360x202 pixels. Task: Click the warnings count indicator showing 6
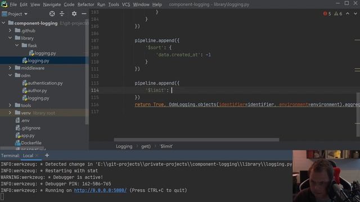[338, 13]
